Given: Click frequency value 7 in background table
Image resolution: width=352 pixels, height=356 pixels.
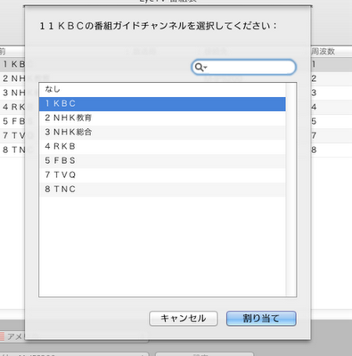Looking at the screenshot, I should [x=314, y=135].
